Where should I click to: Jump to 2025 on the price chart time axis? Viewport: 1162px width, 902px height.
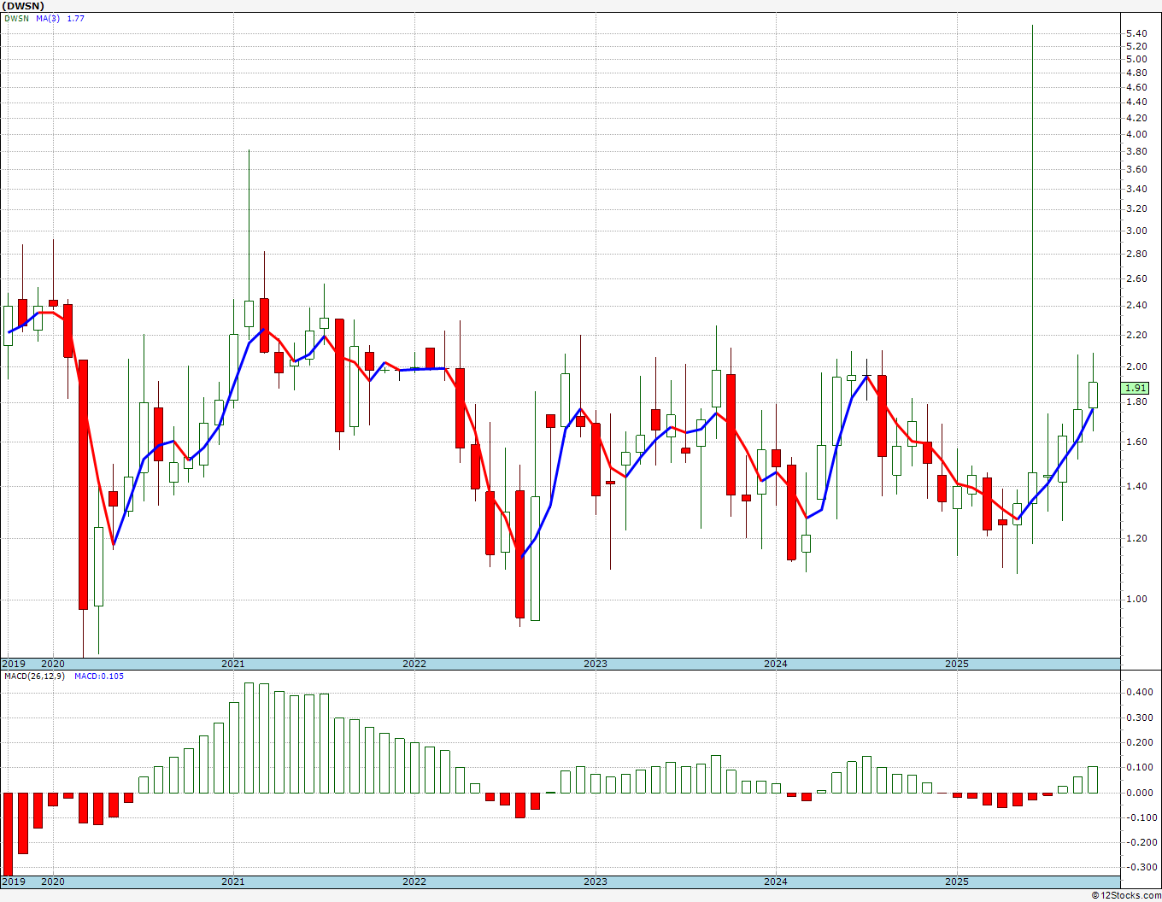[x=956, y=664]
